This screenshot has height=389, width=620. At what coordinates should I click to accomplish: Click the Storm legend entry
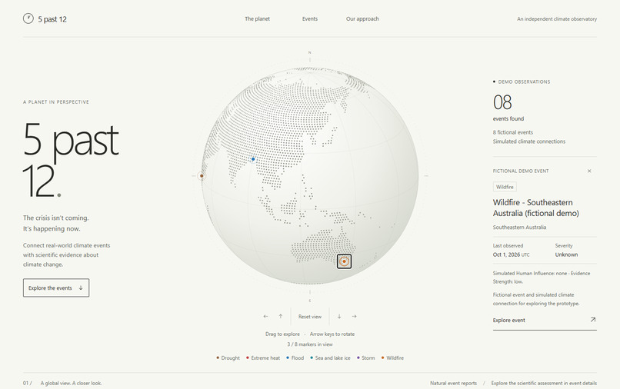pos(365,357)
